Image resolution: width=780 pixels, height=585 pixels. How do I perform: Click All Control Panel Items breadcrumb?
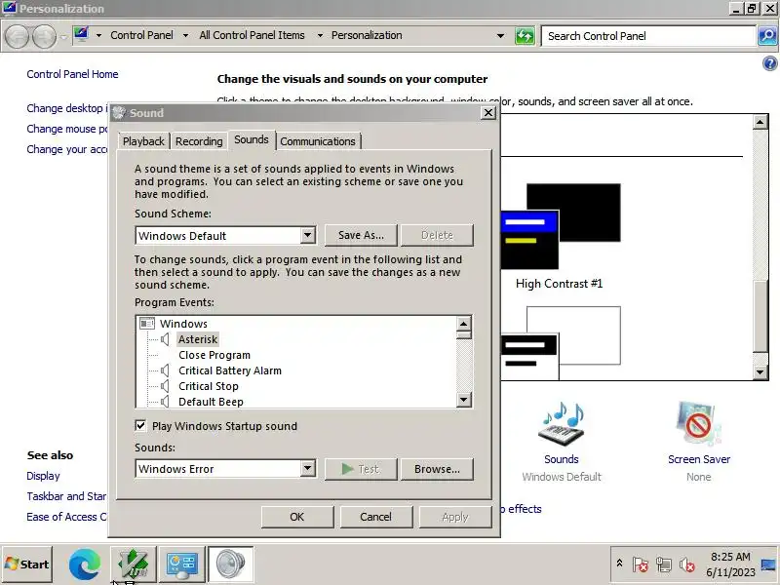(x=252, y=35)
